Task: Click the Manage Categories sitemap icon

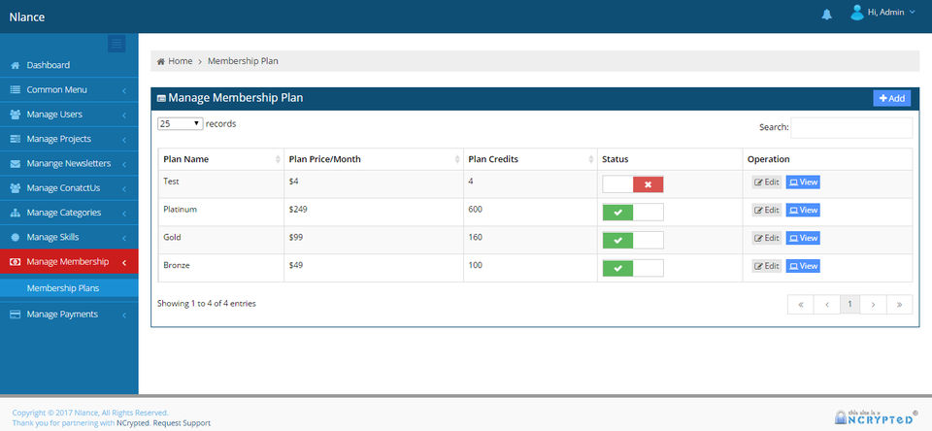Action: (x=16, y=213)
